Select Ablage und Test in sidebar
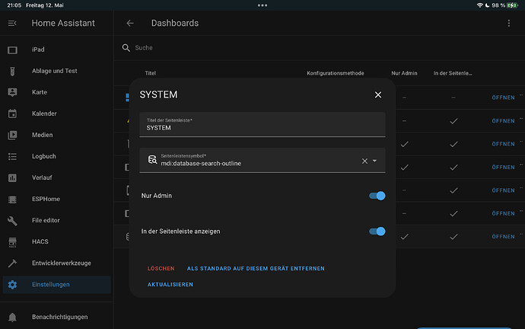The image size is (525, 329). [x=57, y=71]
